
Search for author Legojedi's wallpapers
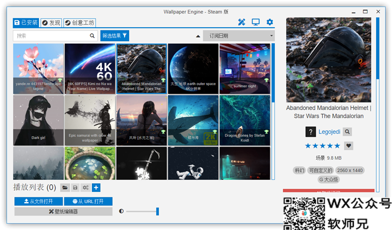pyautogui.click(x=347, y=132)
